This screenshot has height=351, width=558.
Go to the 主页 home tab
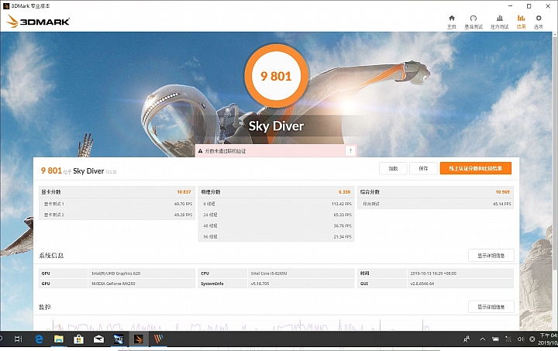(x=452, y=22)
